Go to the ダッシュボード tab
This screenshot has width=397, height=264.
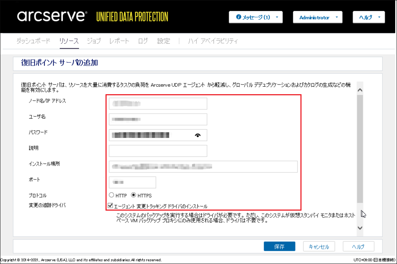click(33, 41)
